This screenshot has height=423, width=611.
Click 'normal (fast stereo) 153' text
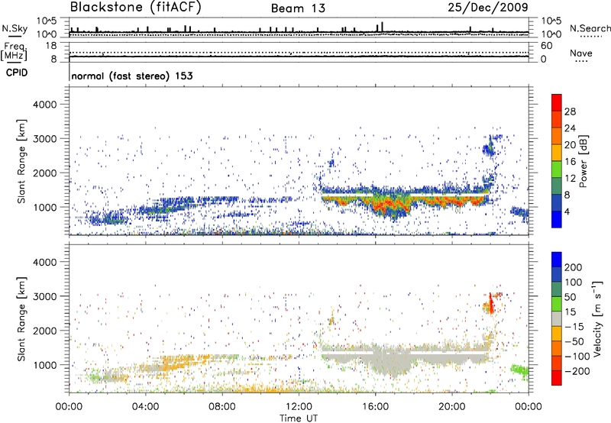pyautogui.click(x=132, y=76)
